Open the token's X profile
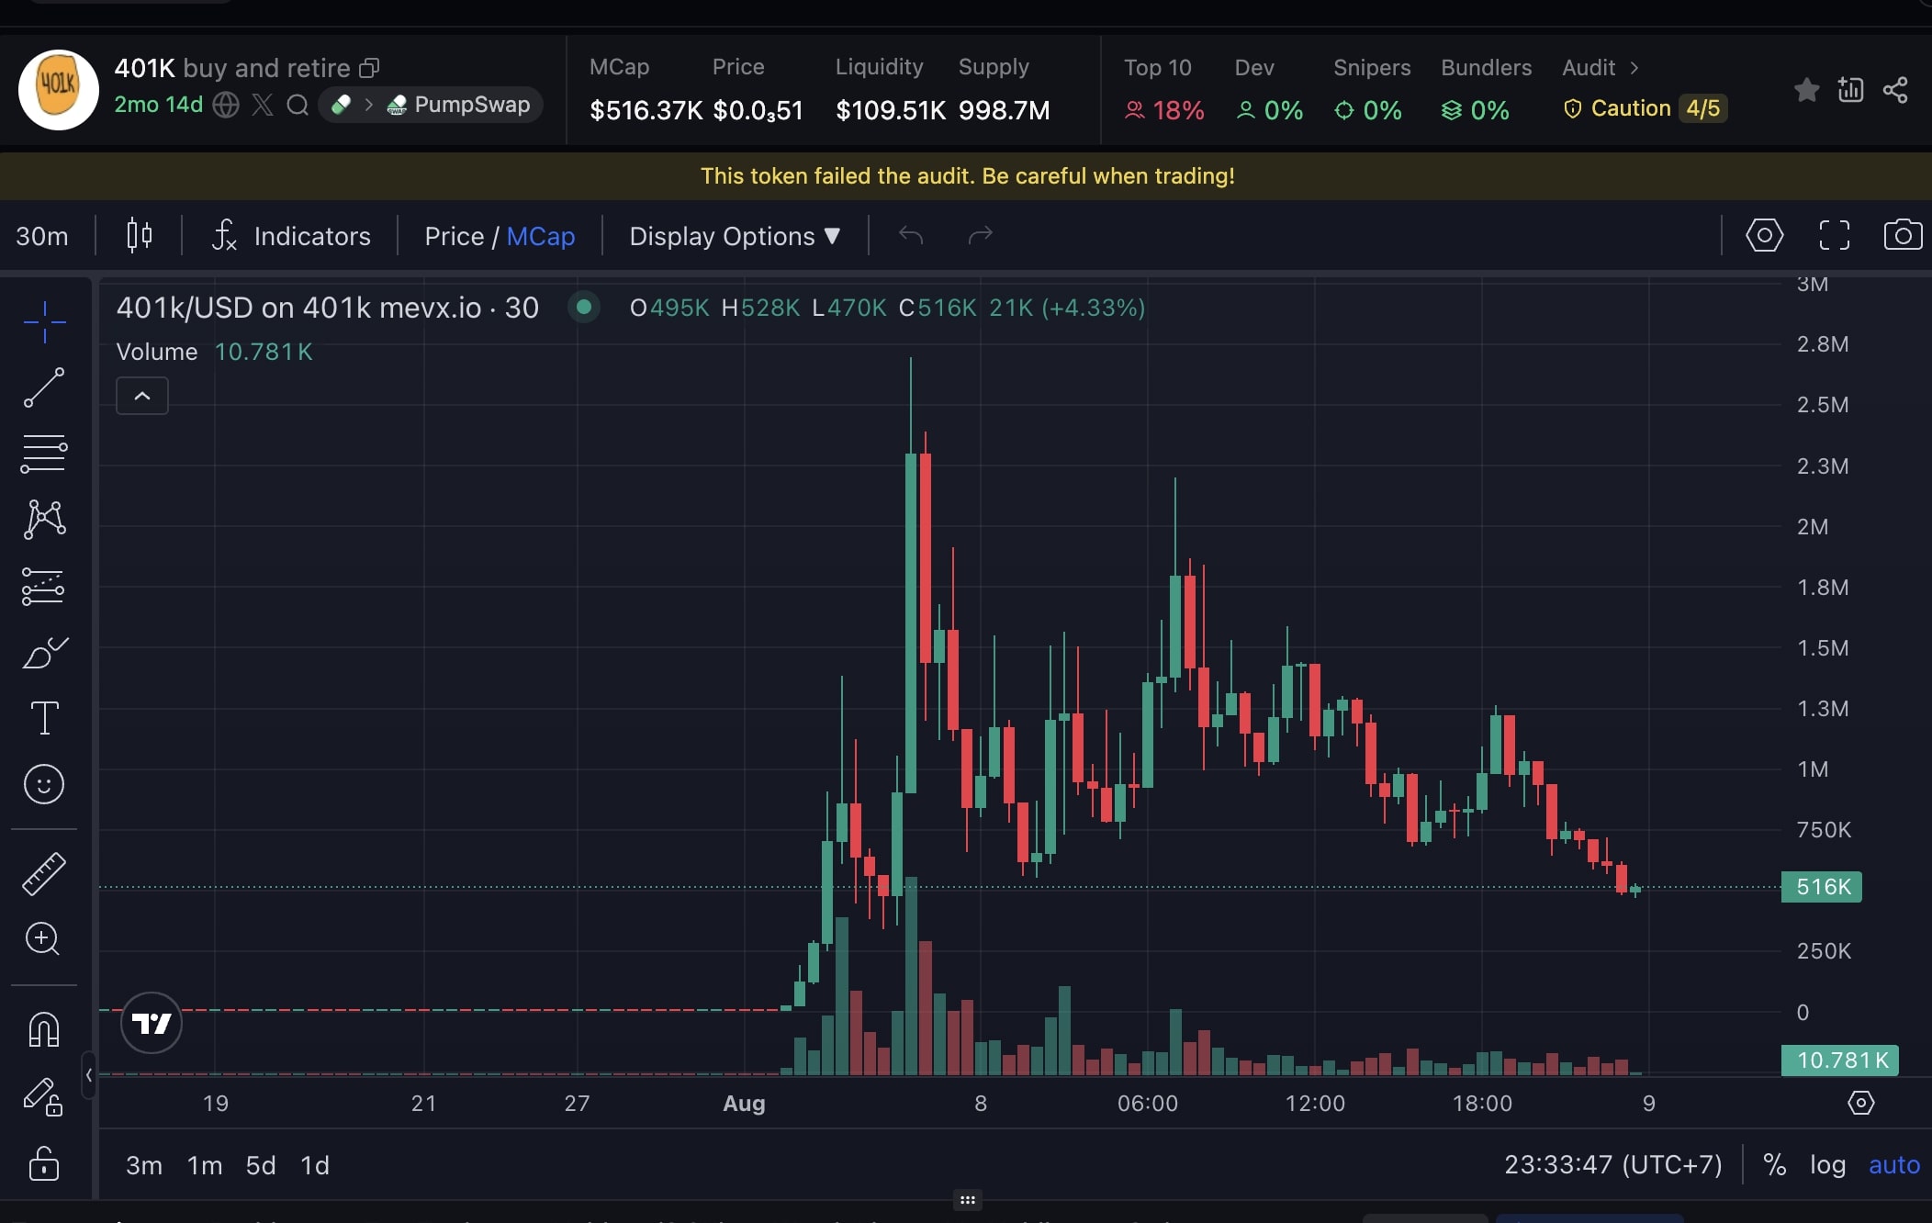Screen dimensions: 1932x1223 tap(263, 105)
